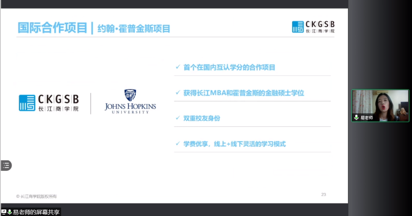Click the bullet 双重校友身份
The height and width of the screenshot is (216, 412).
201,118
